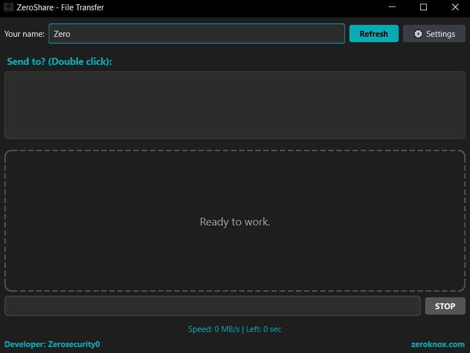The width and height of the screenshot is (470, 353).
Task: Close the ZeroShare window
Action: coord(454,8)
